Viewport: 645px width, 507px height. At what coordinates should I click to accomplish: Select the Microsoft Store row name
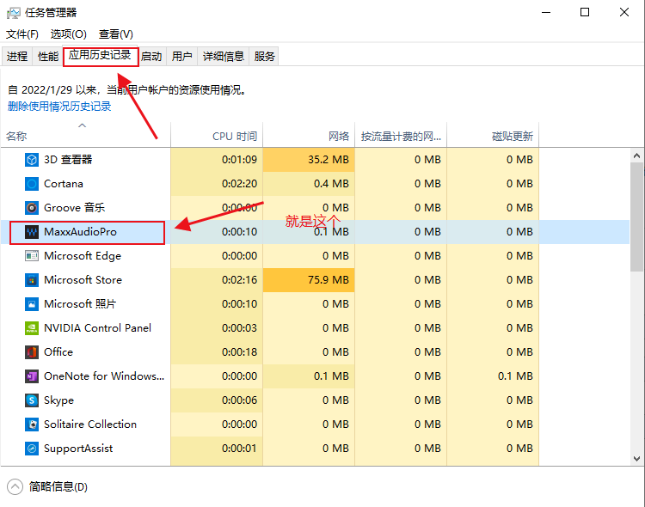pyautogui.click(x=83, y=280)
